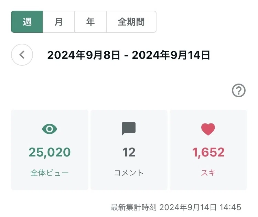Click the help question mark icon
258x217 pixels.
(x=239, y=90)
